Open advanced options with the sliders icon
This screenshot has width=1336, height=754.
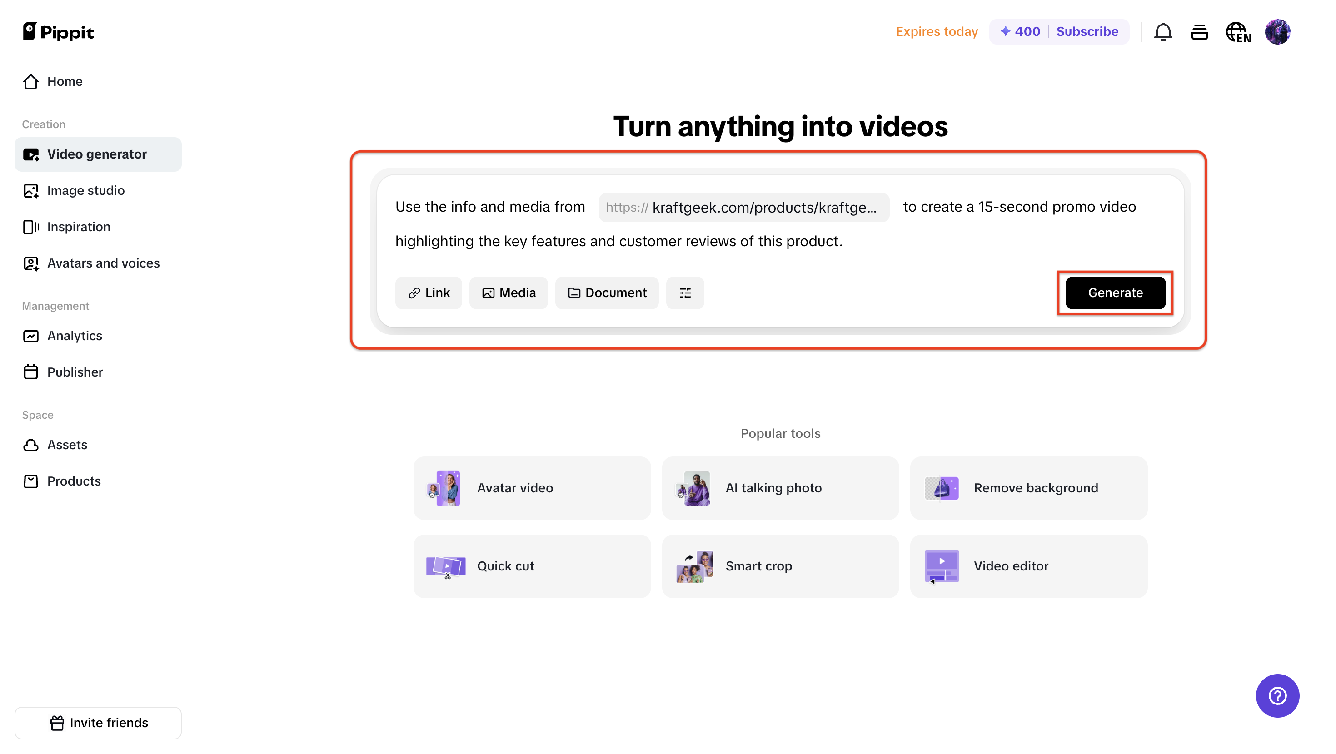685,293
